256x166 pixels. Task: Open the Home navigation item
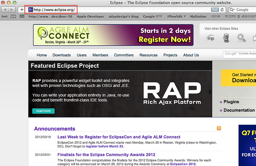[42, 55]
